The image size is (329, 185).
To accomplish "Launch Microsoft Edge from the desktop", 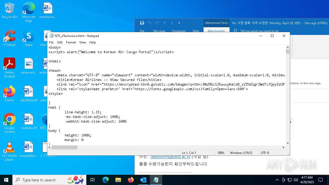I will tap(29, 12).
